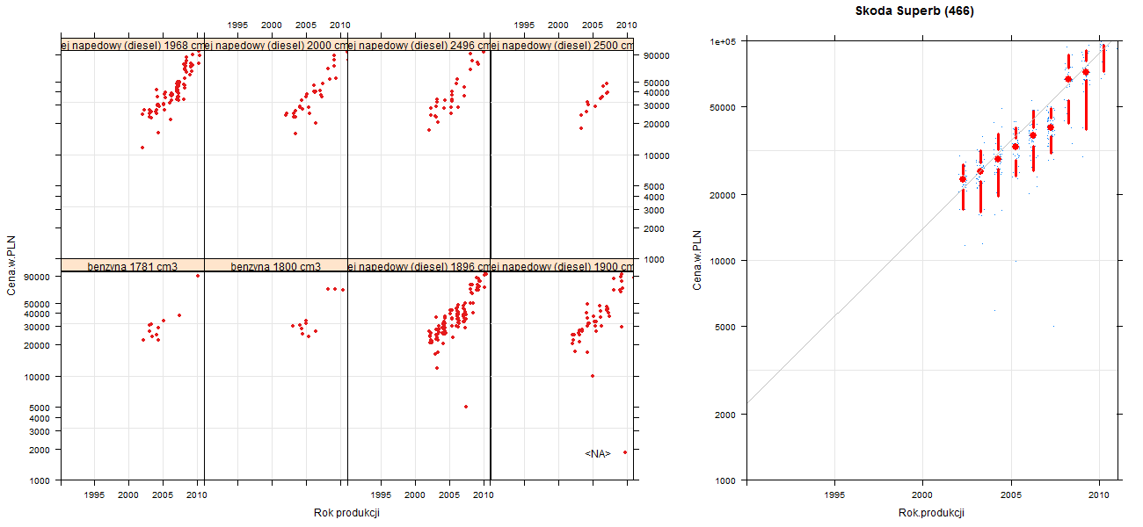Click the "50000" tick label on the Skoda Superb plot
The width and height of the screenshot is (1143, 527).
pos(723,107)
